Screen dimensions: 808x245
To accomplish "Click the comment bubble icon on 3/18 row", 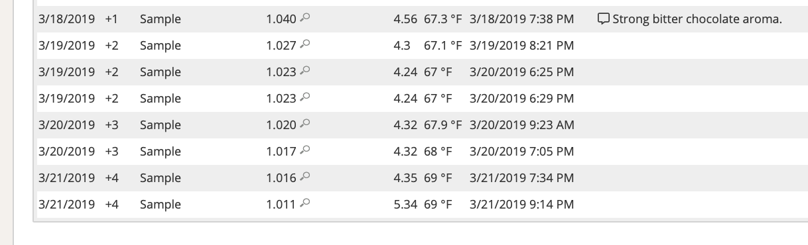I will click(604, 19).
